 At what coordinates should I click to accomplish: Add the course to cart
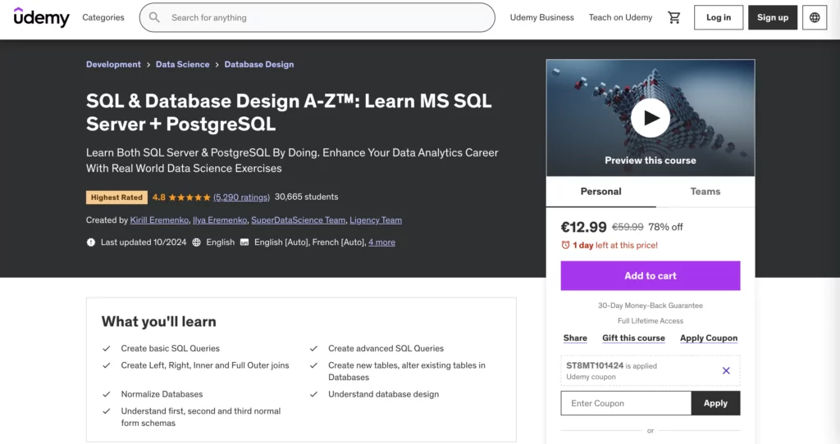coord(651,275)
